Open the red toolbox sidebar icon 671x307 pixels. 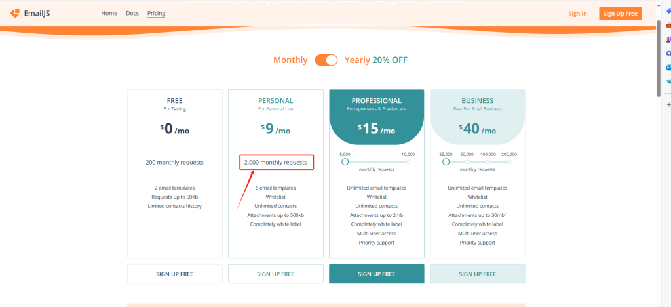tap(668, 26)
